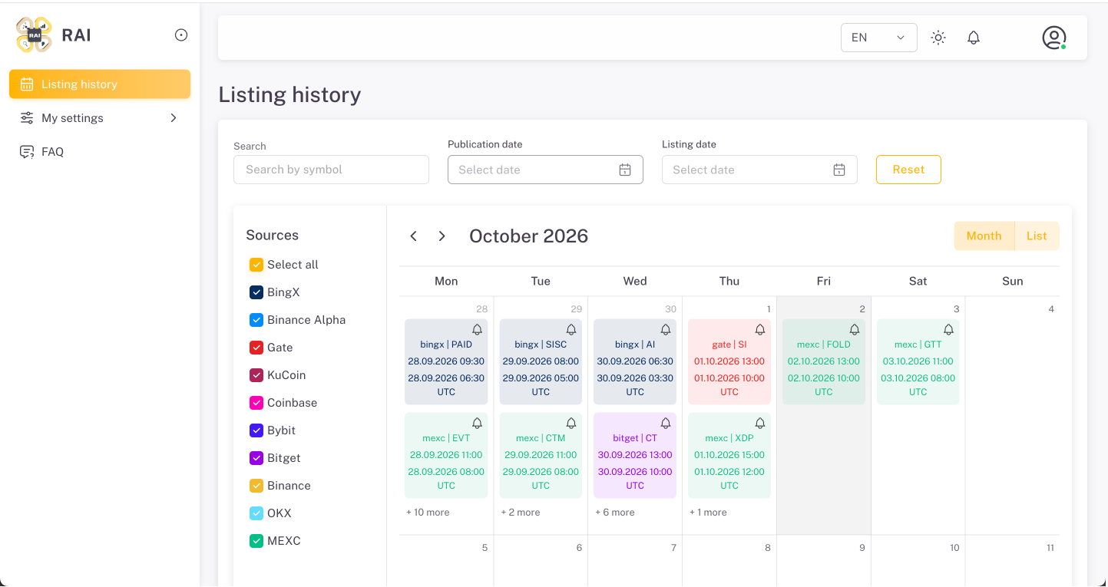Show the + 2 more listings on Tuesday
Viewport: 1108px width, 587px height.
(521, 513)
